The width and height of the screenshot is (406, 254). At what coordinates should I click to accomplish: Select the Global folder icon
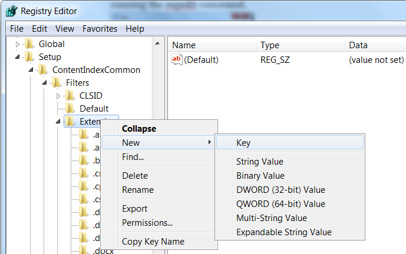29,44
